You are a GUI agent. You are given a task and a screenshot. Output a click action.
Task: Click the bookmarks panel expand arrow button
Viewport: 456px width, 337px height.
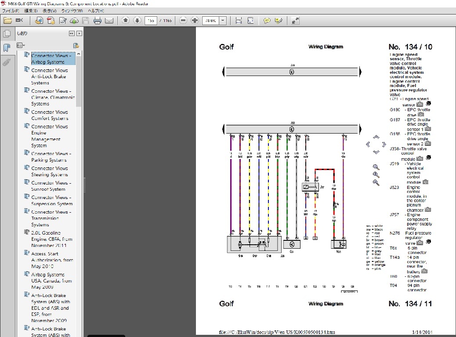79,33
